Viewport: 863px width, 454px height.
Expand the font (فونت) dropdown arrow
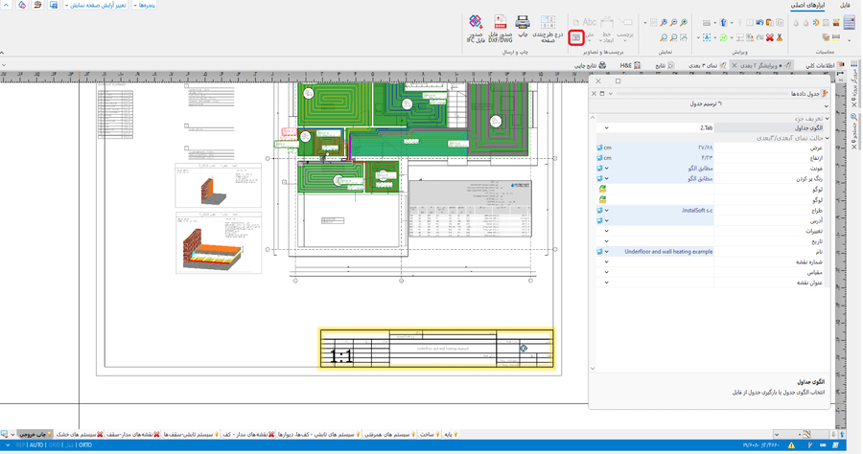(x=606, y=169)
